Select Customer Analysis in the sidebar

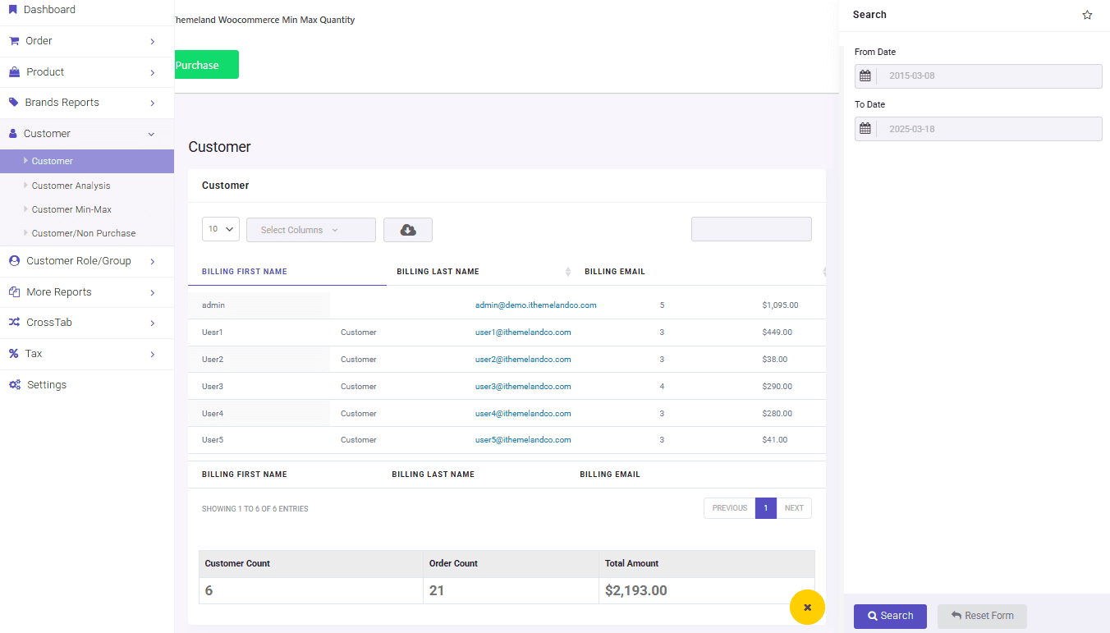(x=71, y=185)
